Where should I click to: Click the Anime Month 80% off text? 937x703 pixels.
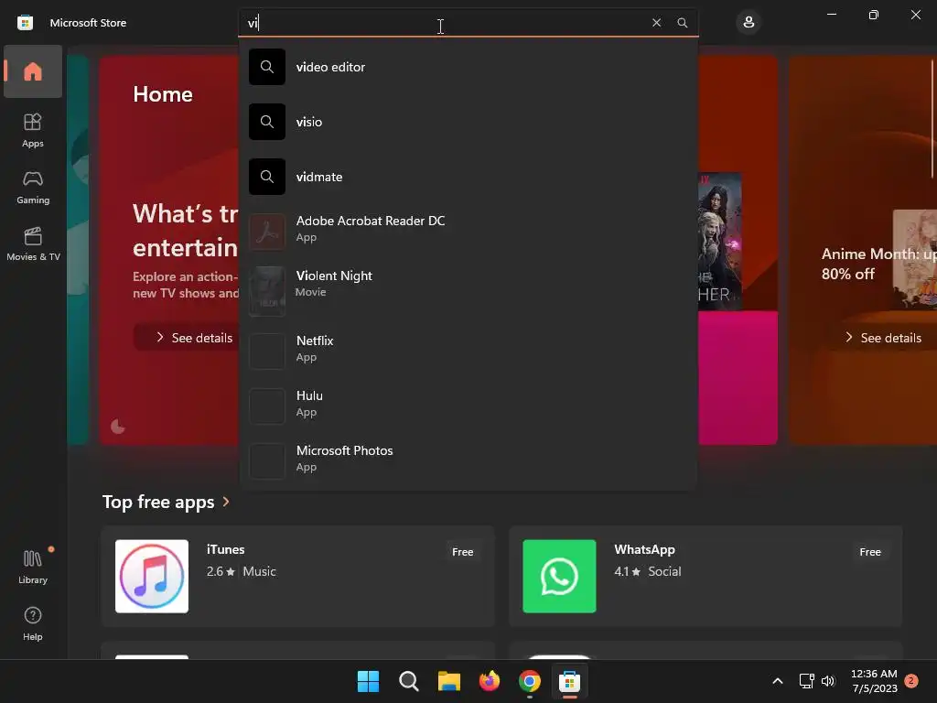tap(878, 264)
